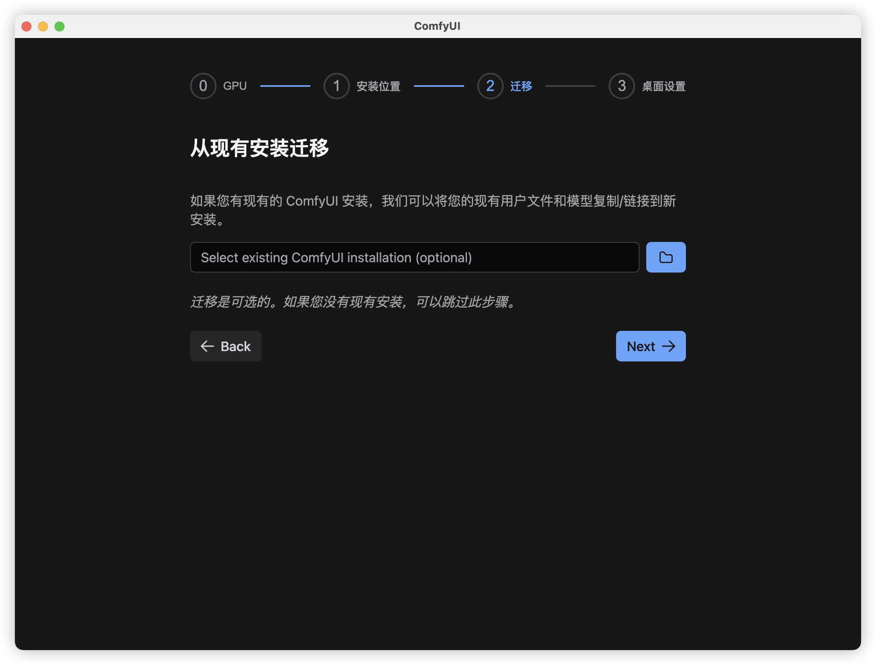Click the folder browse icon button
This screenshot has height=665, width=876.
666,257
